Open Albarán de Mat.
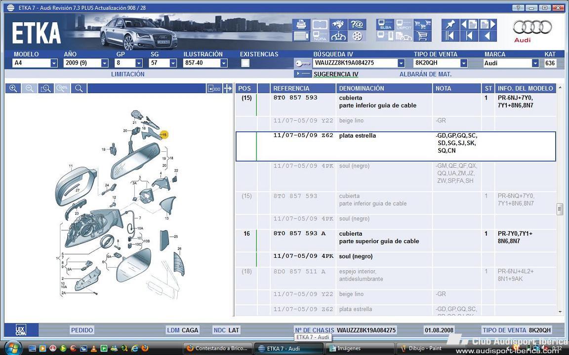569x355 pixels. (x=425, y=74)
